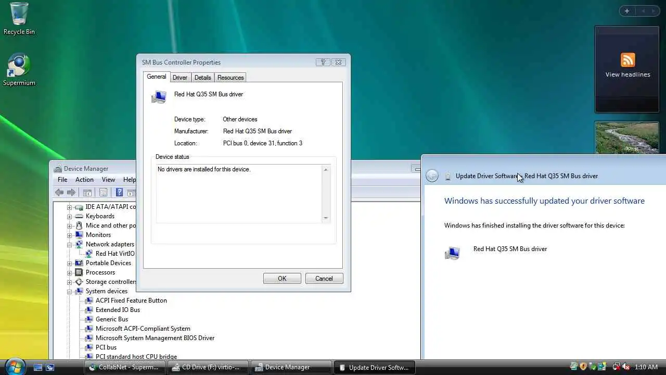Screen dimensions: 666x375
Task: Click the landscape slideshow gadget thumbnail
Action: (626, 137)
